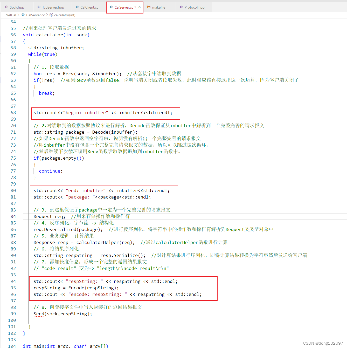Image resolution: width=347 pixels, height=348 pixels.
Task: Expand the breadcrumb chevron after CalServer.cc
Action: click(47, 15)
